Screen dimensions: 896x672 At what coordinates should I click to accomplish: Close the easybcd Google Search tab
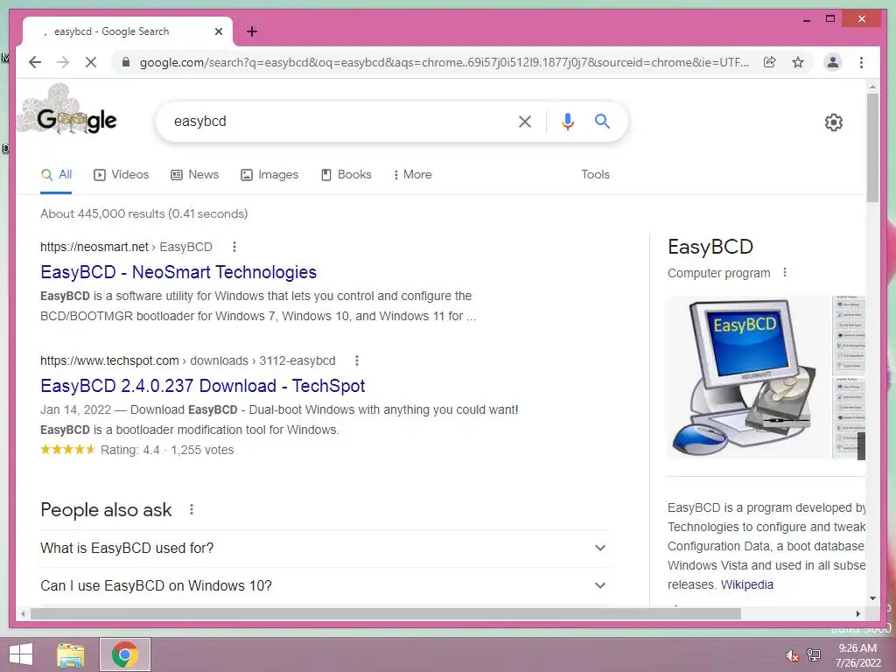click(x=218, y=31)
